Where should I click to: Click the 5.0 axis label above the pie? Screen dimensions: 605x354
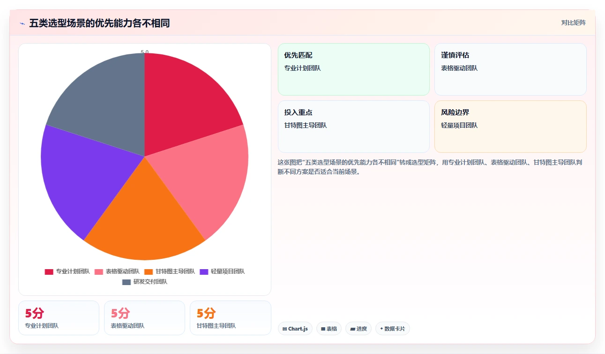[x=145, y=52]
